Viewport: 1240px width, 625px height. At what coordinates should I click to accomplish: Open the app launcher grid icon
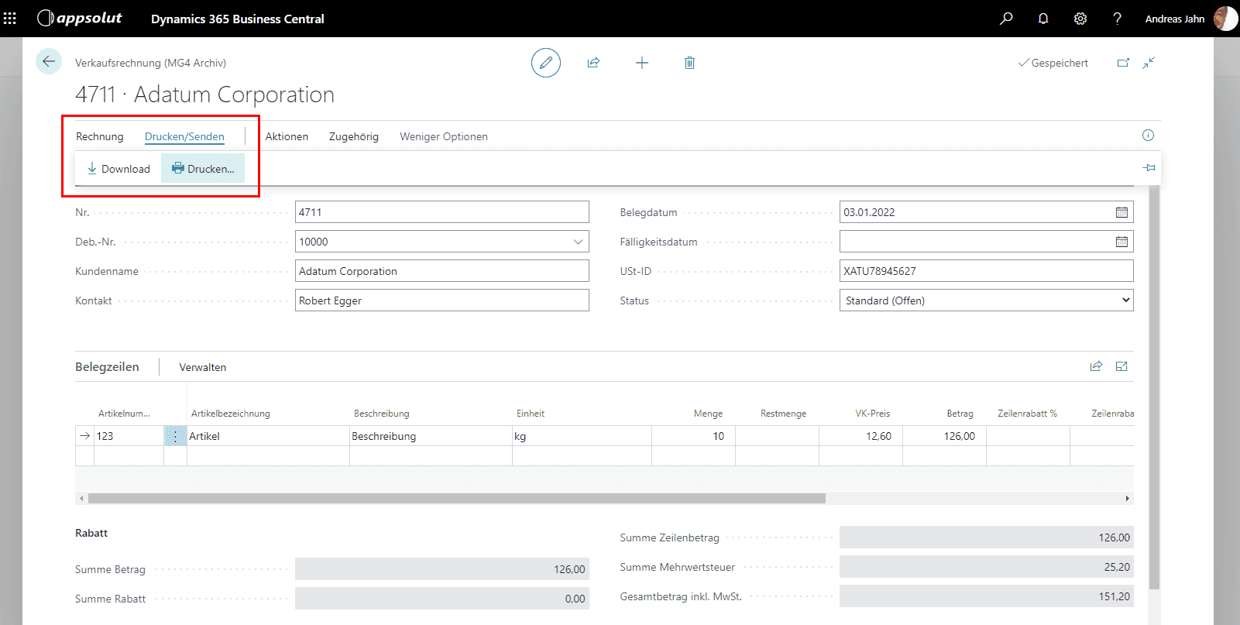tap(10, 18)
